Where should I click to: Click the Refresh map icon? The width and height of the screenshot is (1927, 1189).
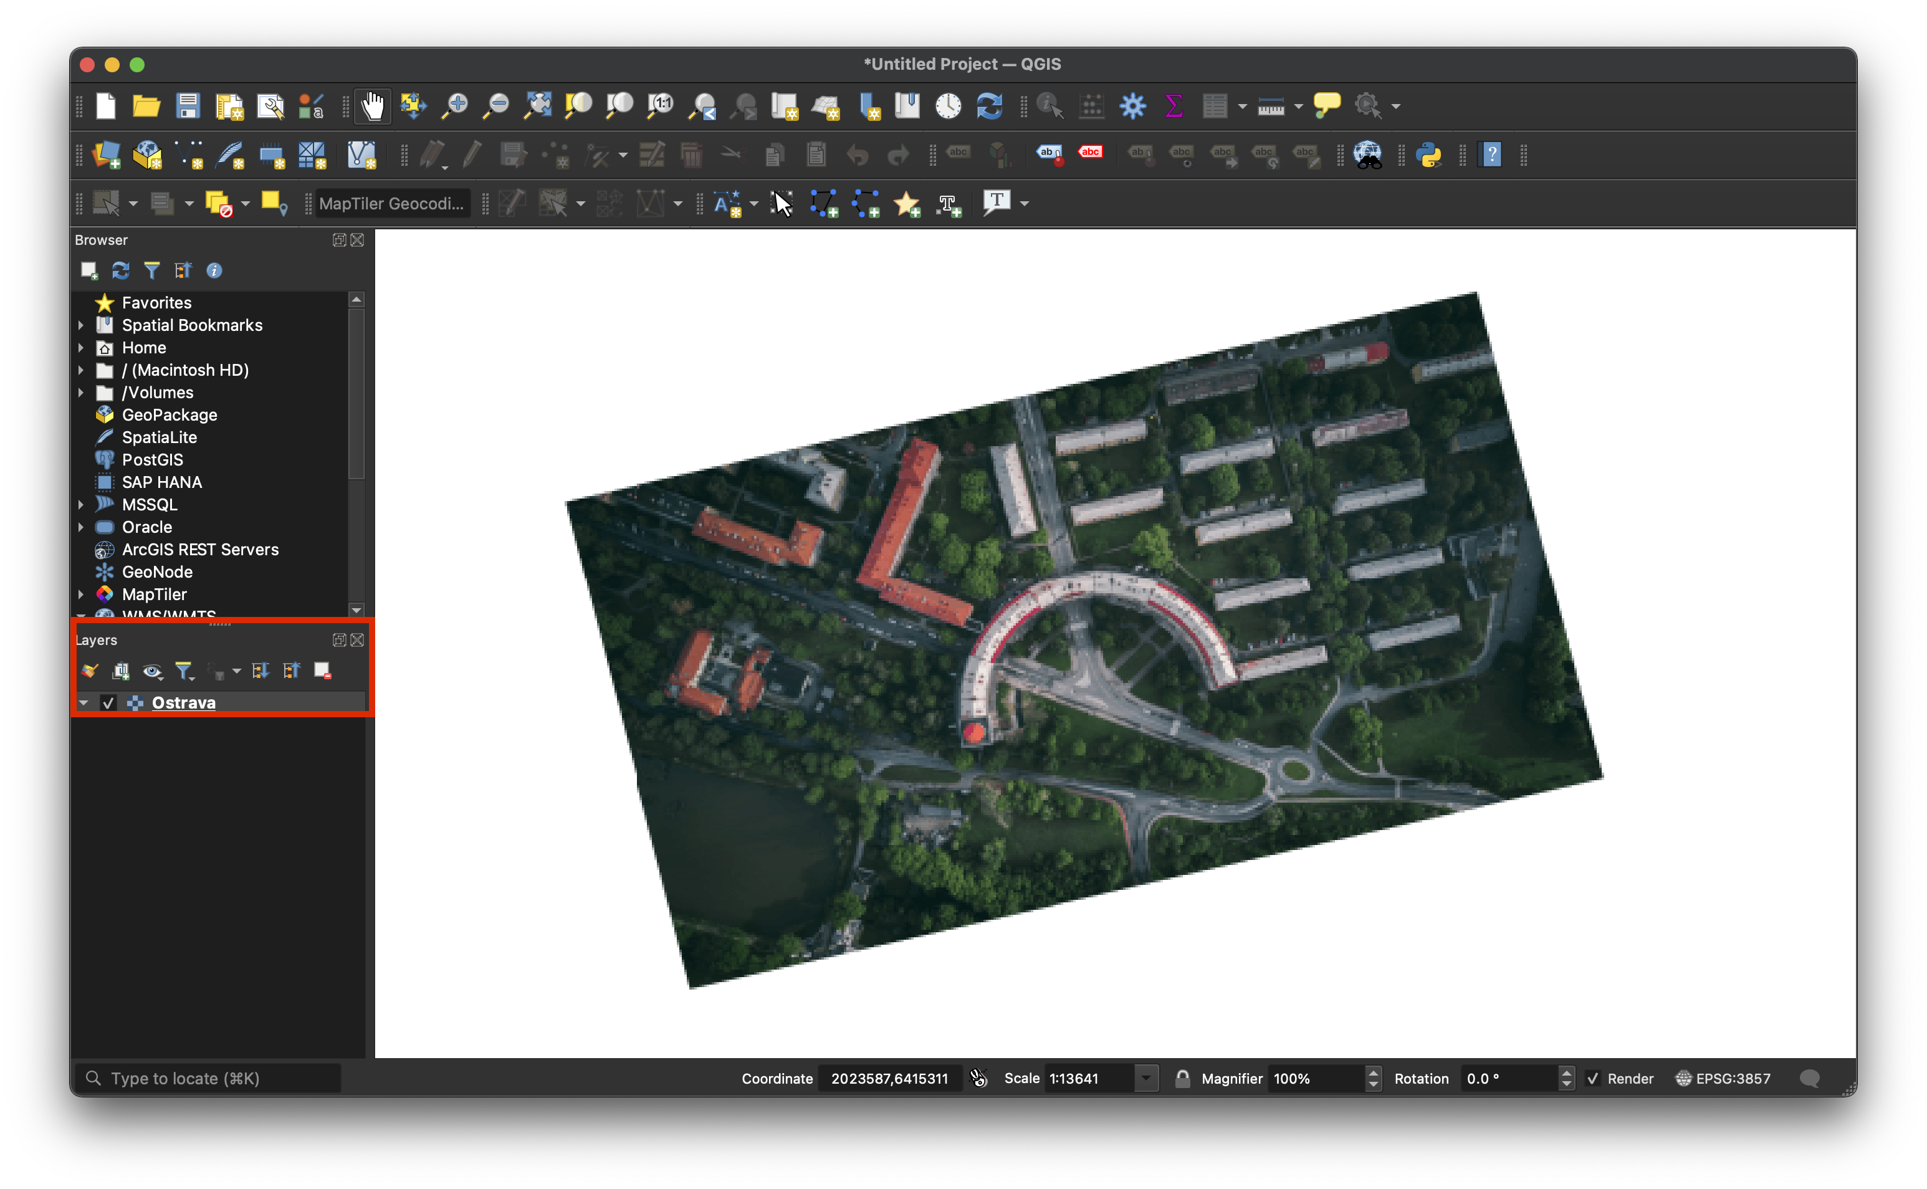(x=989, y=105)
